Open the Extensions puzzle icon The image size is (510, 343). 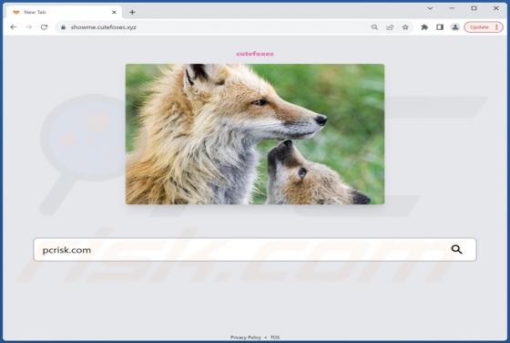[x=424, y=27]
